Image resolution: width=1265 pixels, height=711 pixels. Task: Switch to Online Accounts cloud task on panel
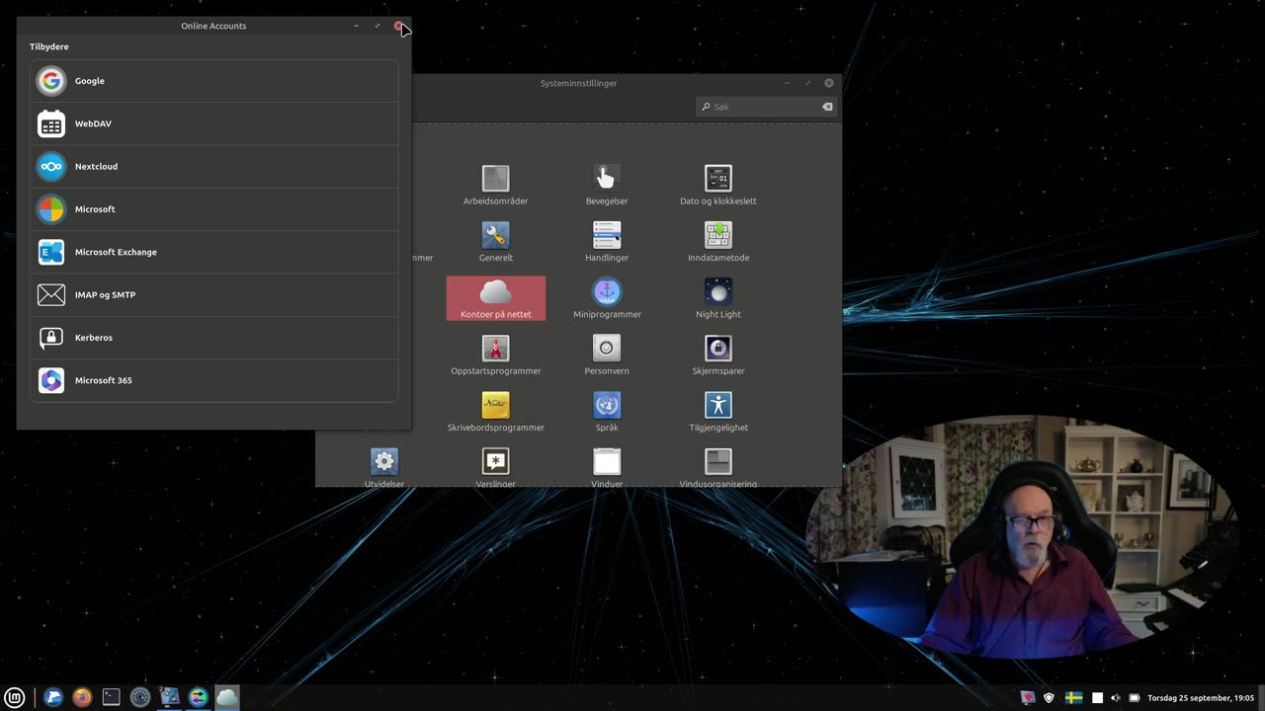227,697
